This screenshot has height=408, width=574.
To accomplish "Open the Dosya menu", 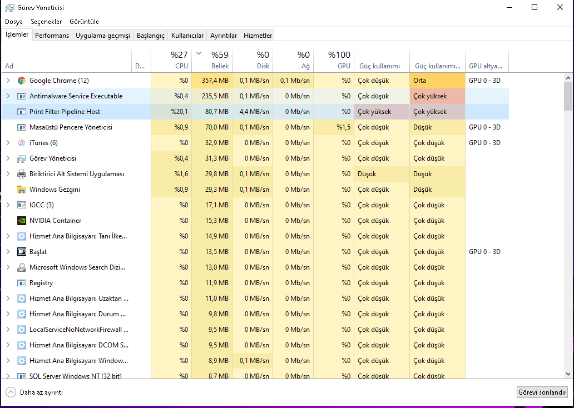I will tap(14, 22).
